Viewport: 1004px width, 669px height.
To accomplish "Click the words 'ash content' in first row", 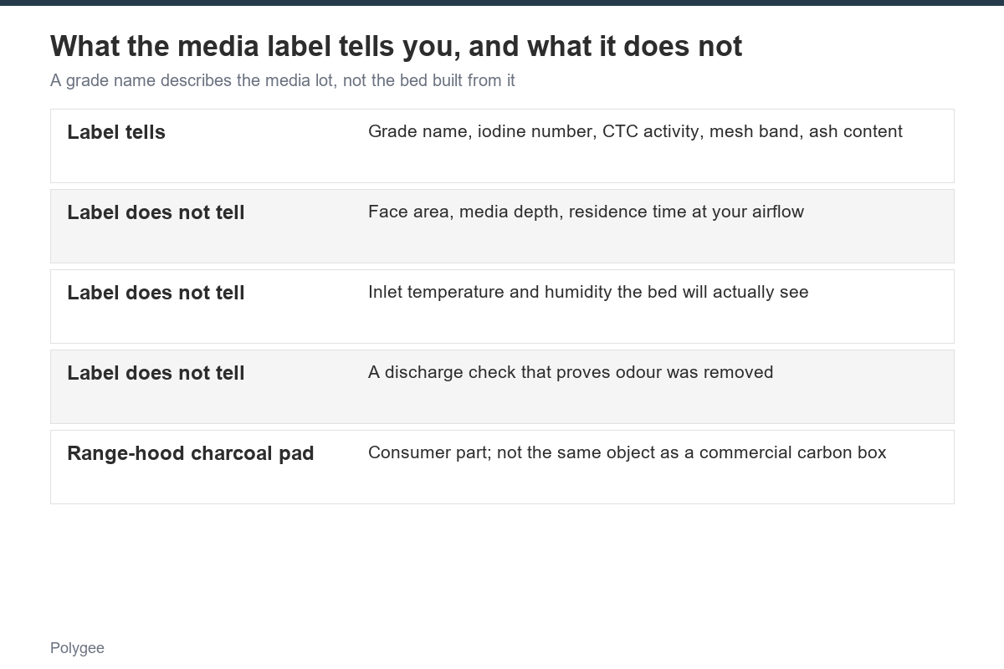I will [x=855, y=131].
